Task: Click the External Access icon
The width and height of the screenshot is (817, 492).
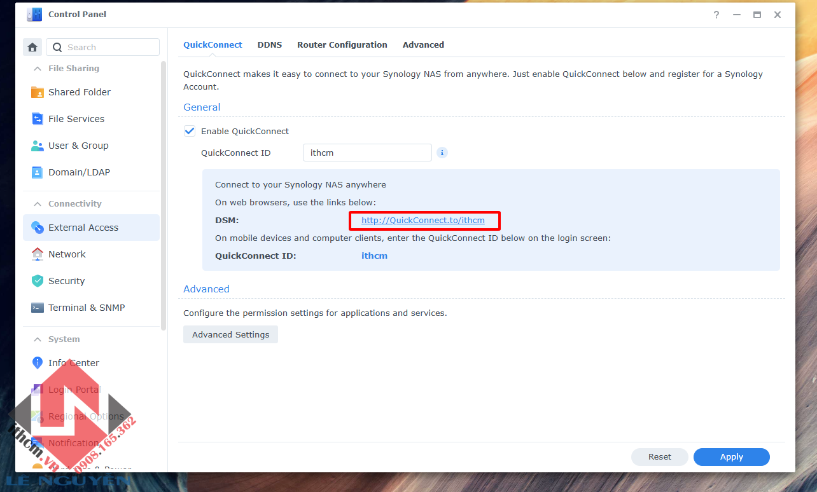Action: [38, 228]
